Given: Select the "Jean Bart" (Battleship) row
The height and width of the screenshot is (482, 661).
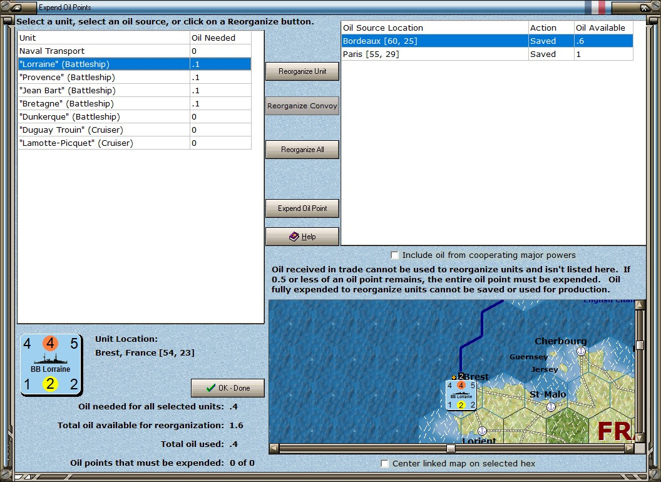Looking at the screenshot, I should click(135, 90).
